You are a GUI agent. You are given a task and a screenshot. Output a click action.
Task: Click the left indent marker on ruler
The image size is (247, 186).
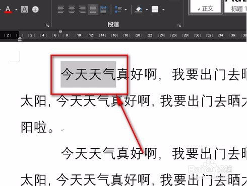(20, 39)
